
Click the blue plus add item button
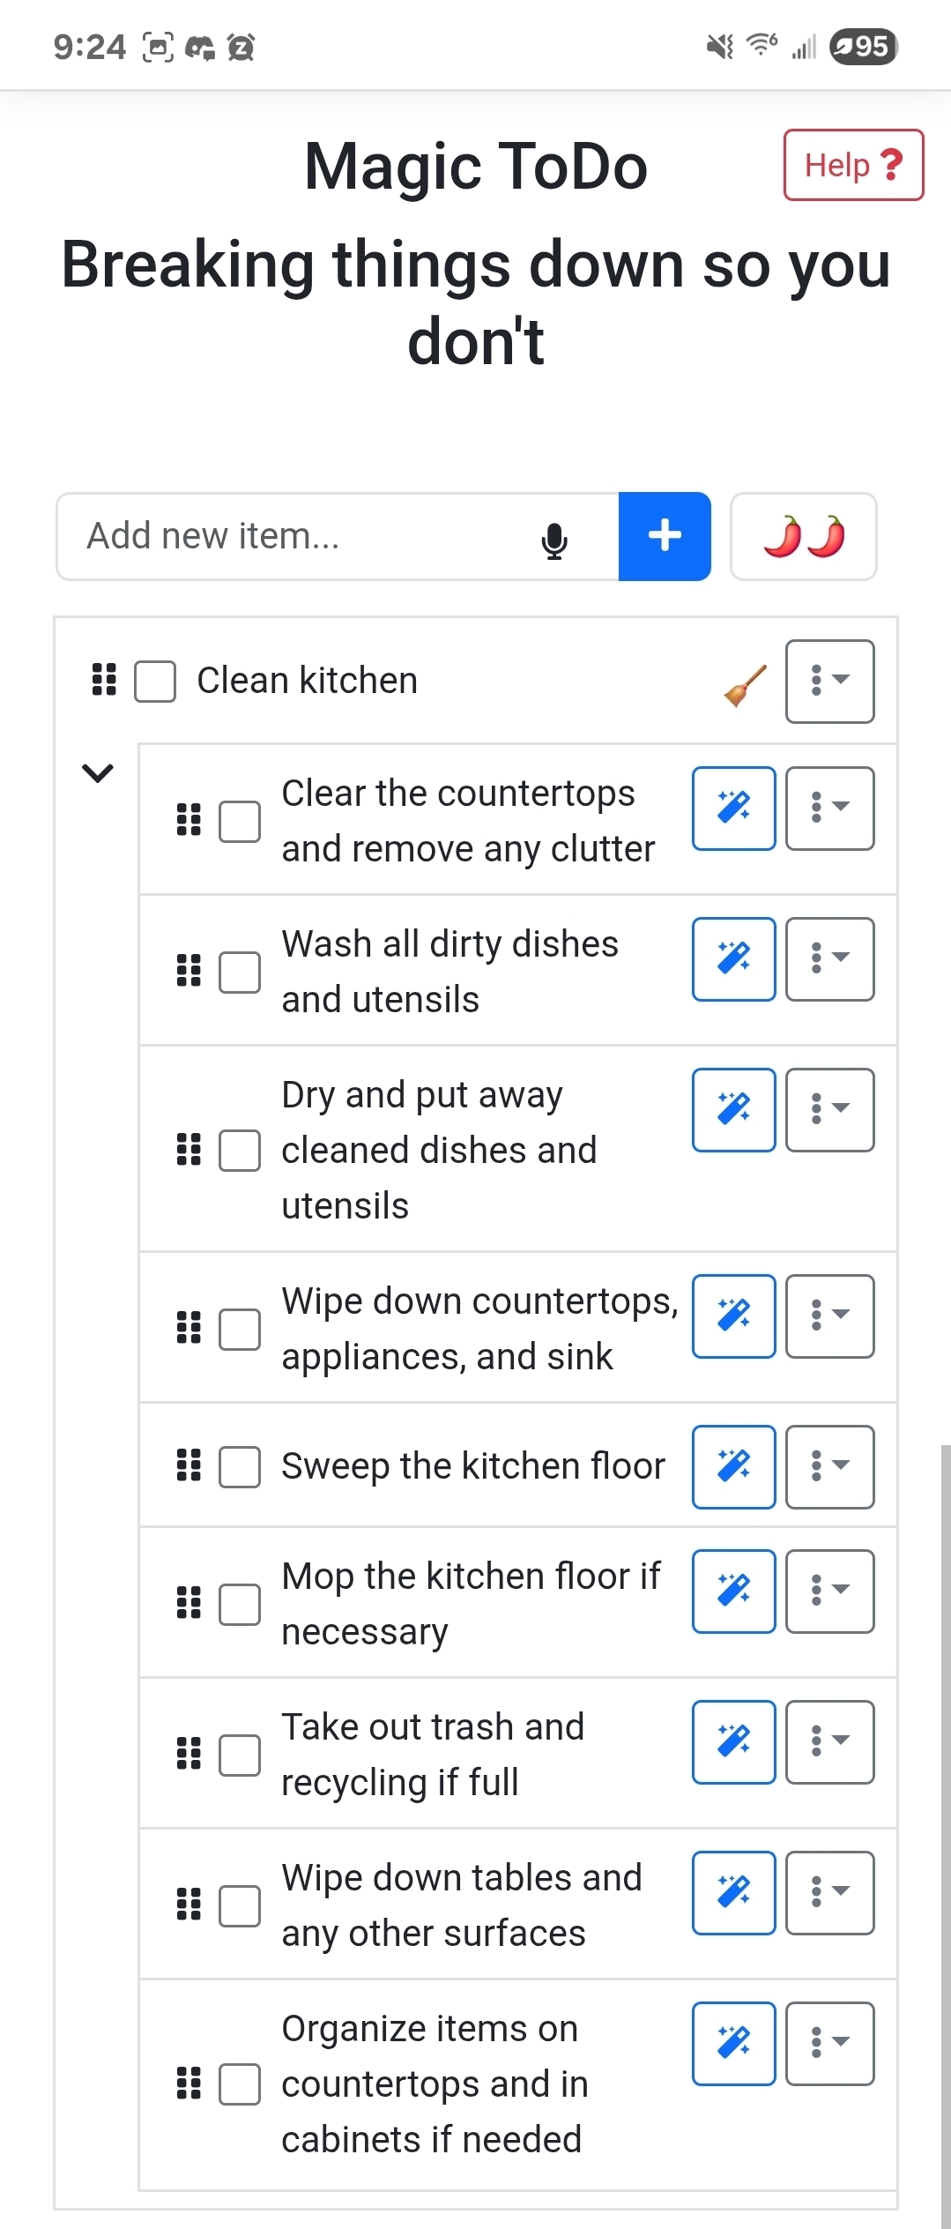[x=665, y=536]
